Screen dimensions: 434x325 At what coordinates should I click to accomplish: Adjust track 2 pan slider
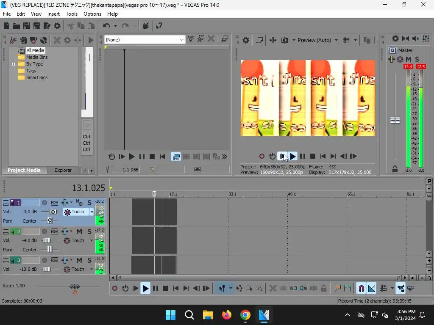(x=50, y=250)
